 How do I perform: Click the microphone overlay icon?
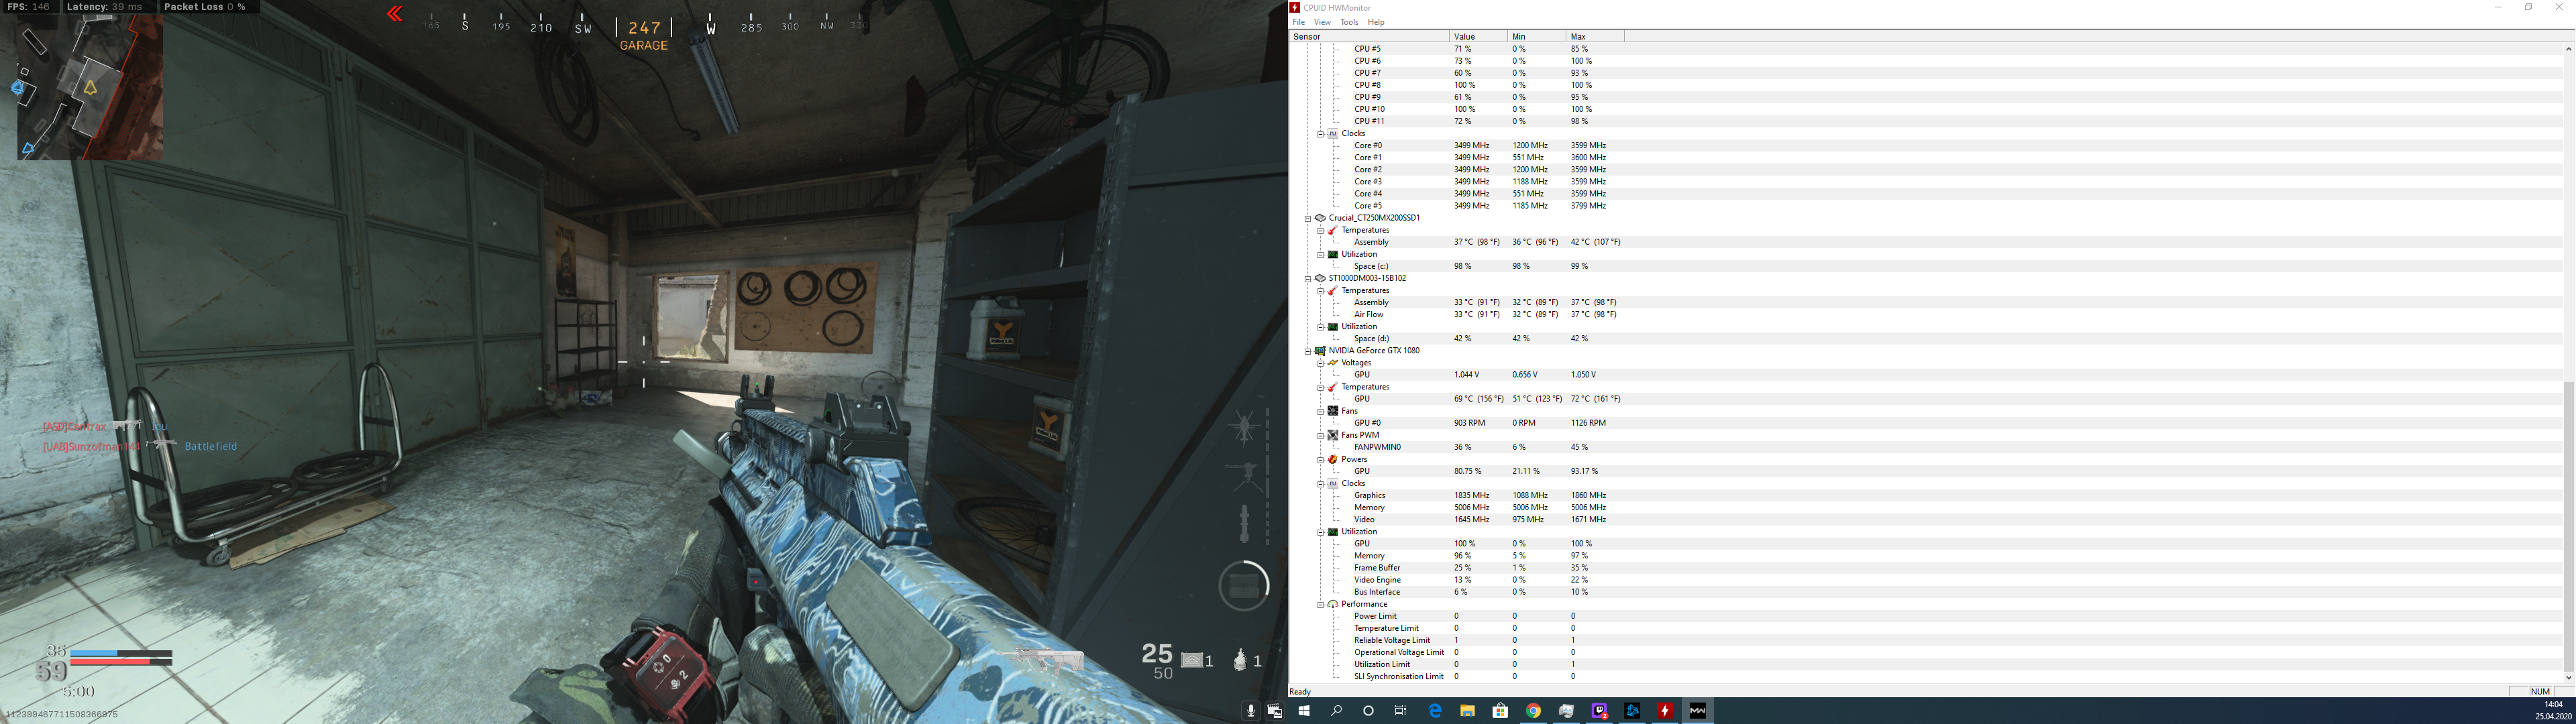point(1250,711)
